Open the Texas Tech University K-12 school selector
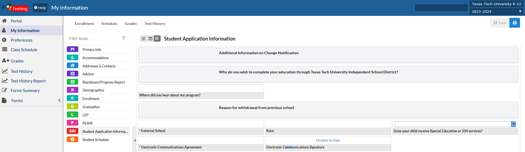Viewport: 525px width, 152px height. 497,4
